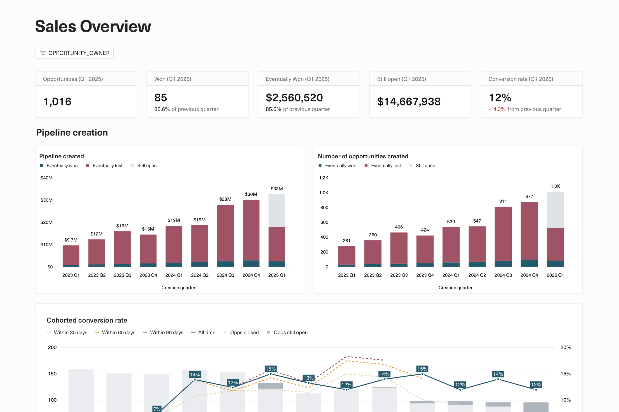Click the 547 label above 2024 Q2
The image size is (619, 412).
[x=477, y=221]
